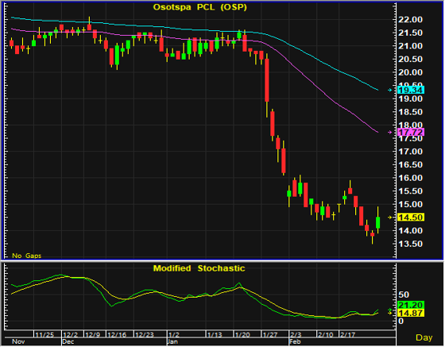The image size is (445, 347).
Task: Click the Jan month label
Action: [x=172, y=341]
